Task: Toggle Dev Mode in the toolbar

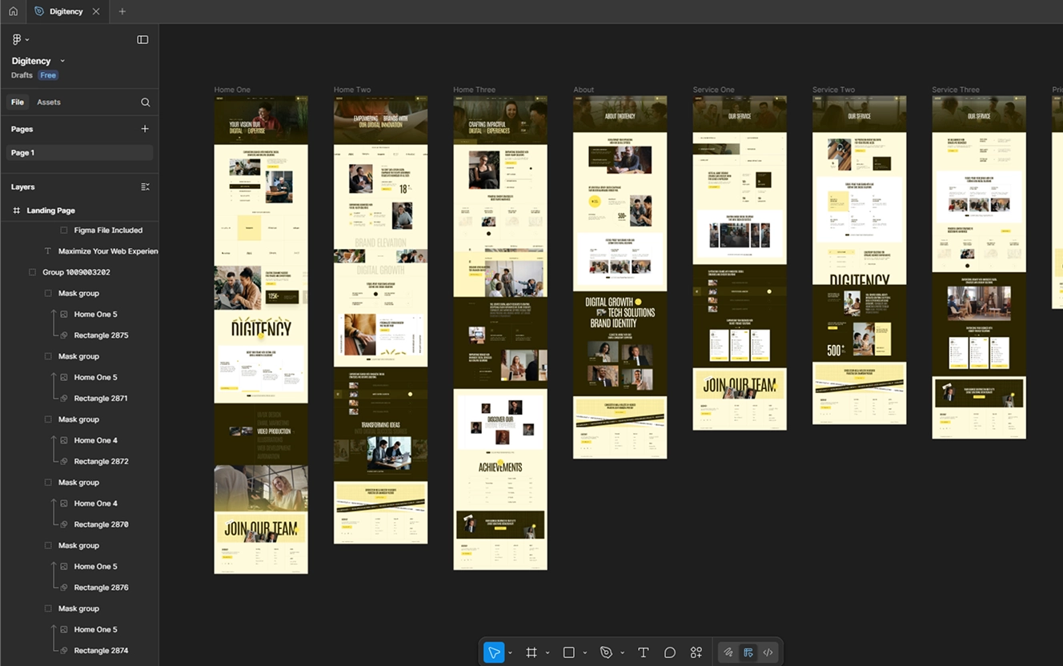Action: 748,652
